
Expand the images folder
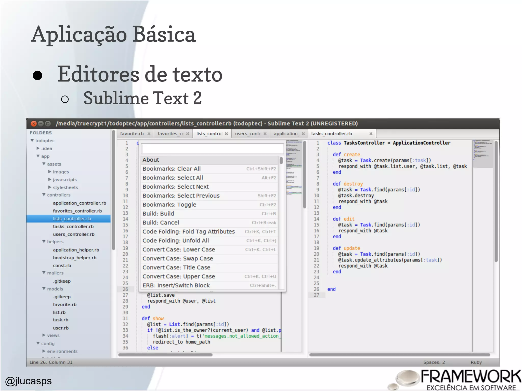(50, 172)
